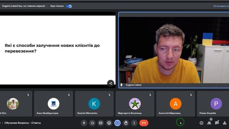
Task: Click the presentation slide with the question
Action: (x=58, y=50)
